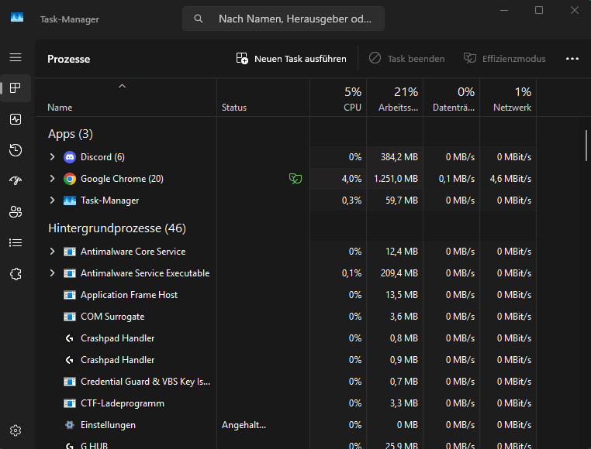Click Neuen Task ausführen button
This screenshot has height=449, width=591.
tap(291, 59)
